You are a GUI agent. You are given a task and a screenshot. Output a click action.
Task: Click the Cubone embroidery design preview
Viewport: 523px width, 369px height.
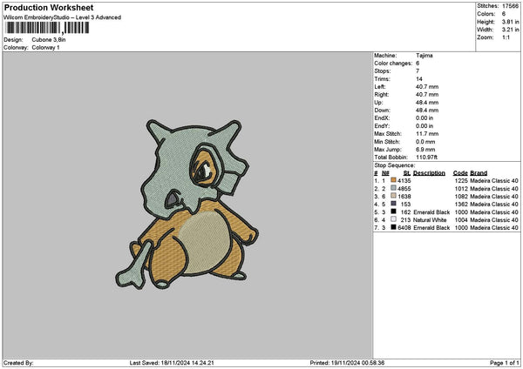[187, 204]
